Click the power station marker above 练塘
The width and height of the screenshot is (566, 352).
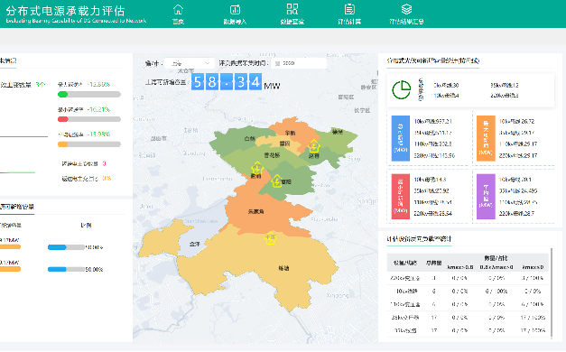271,238
